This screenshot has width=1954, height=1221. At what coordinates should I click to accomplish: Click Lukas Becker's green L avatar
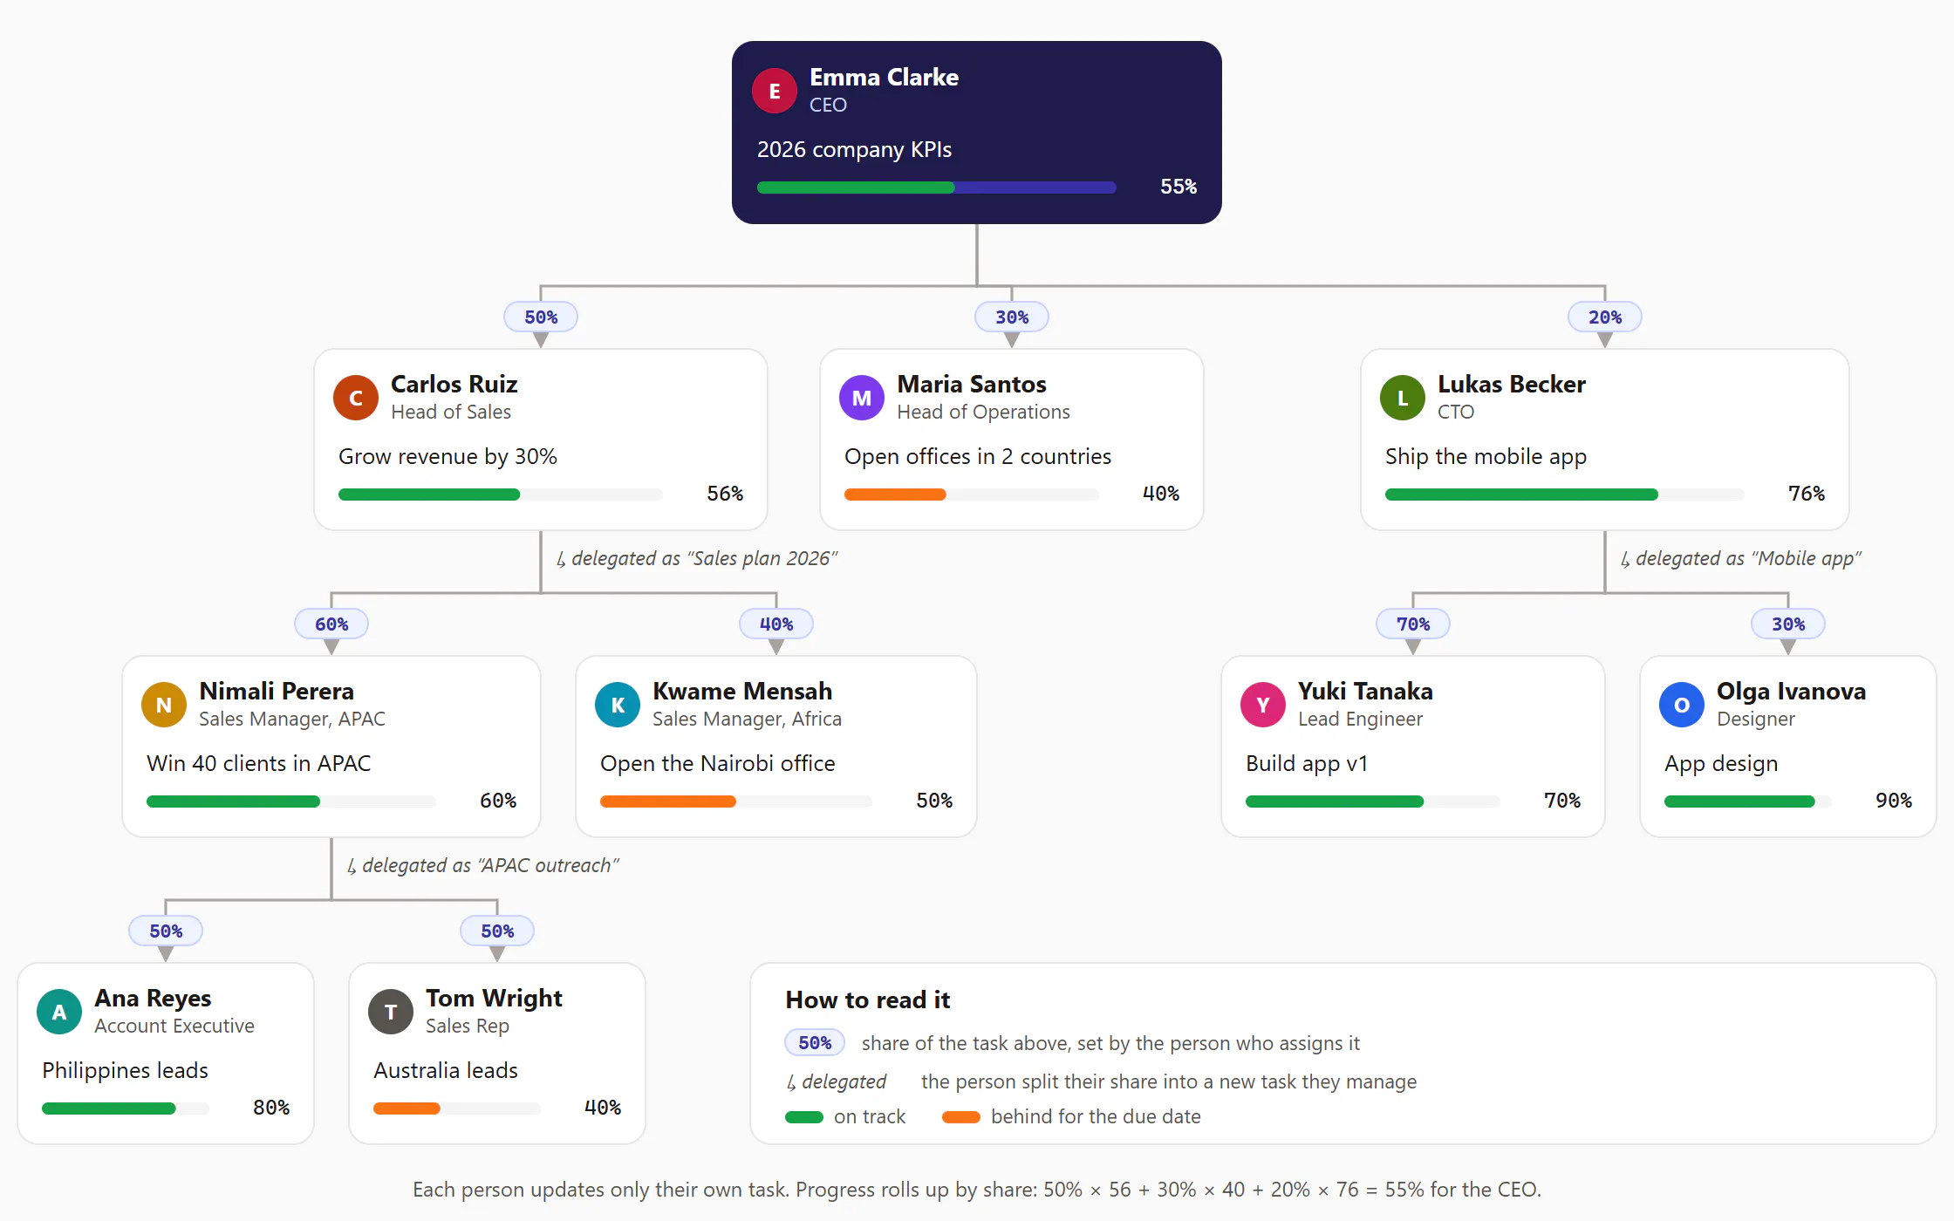(1403, 398)
